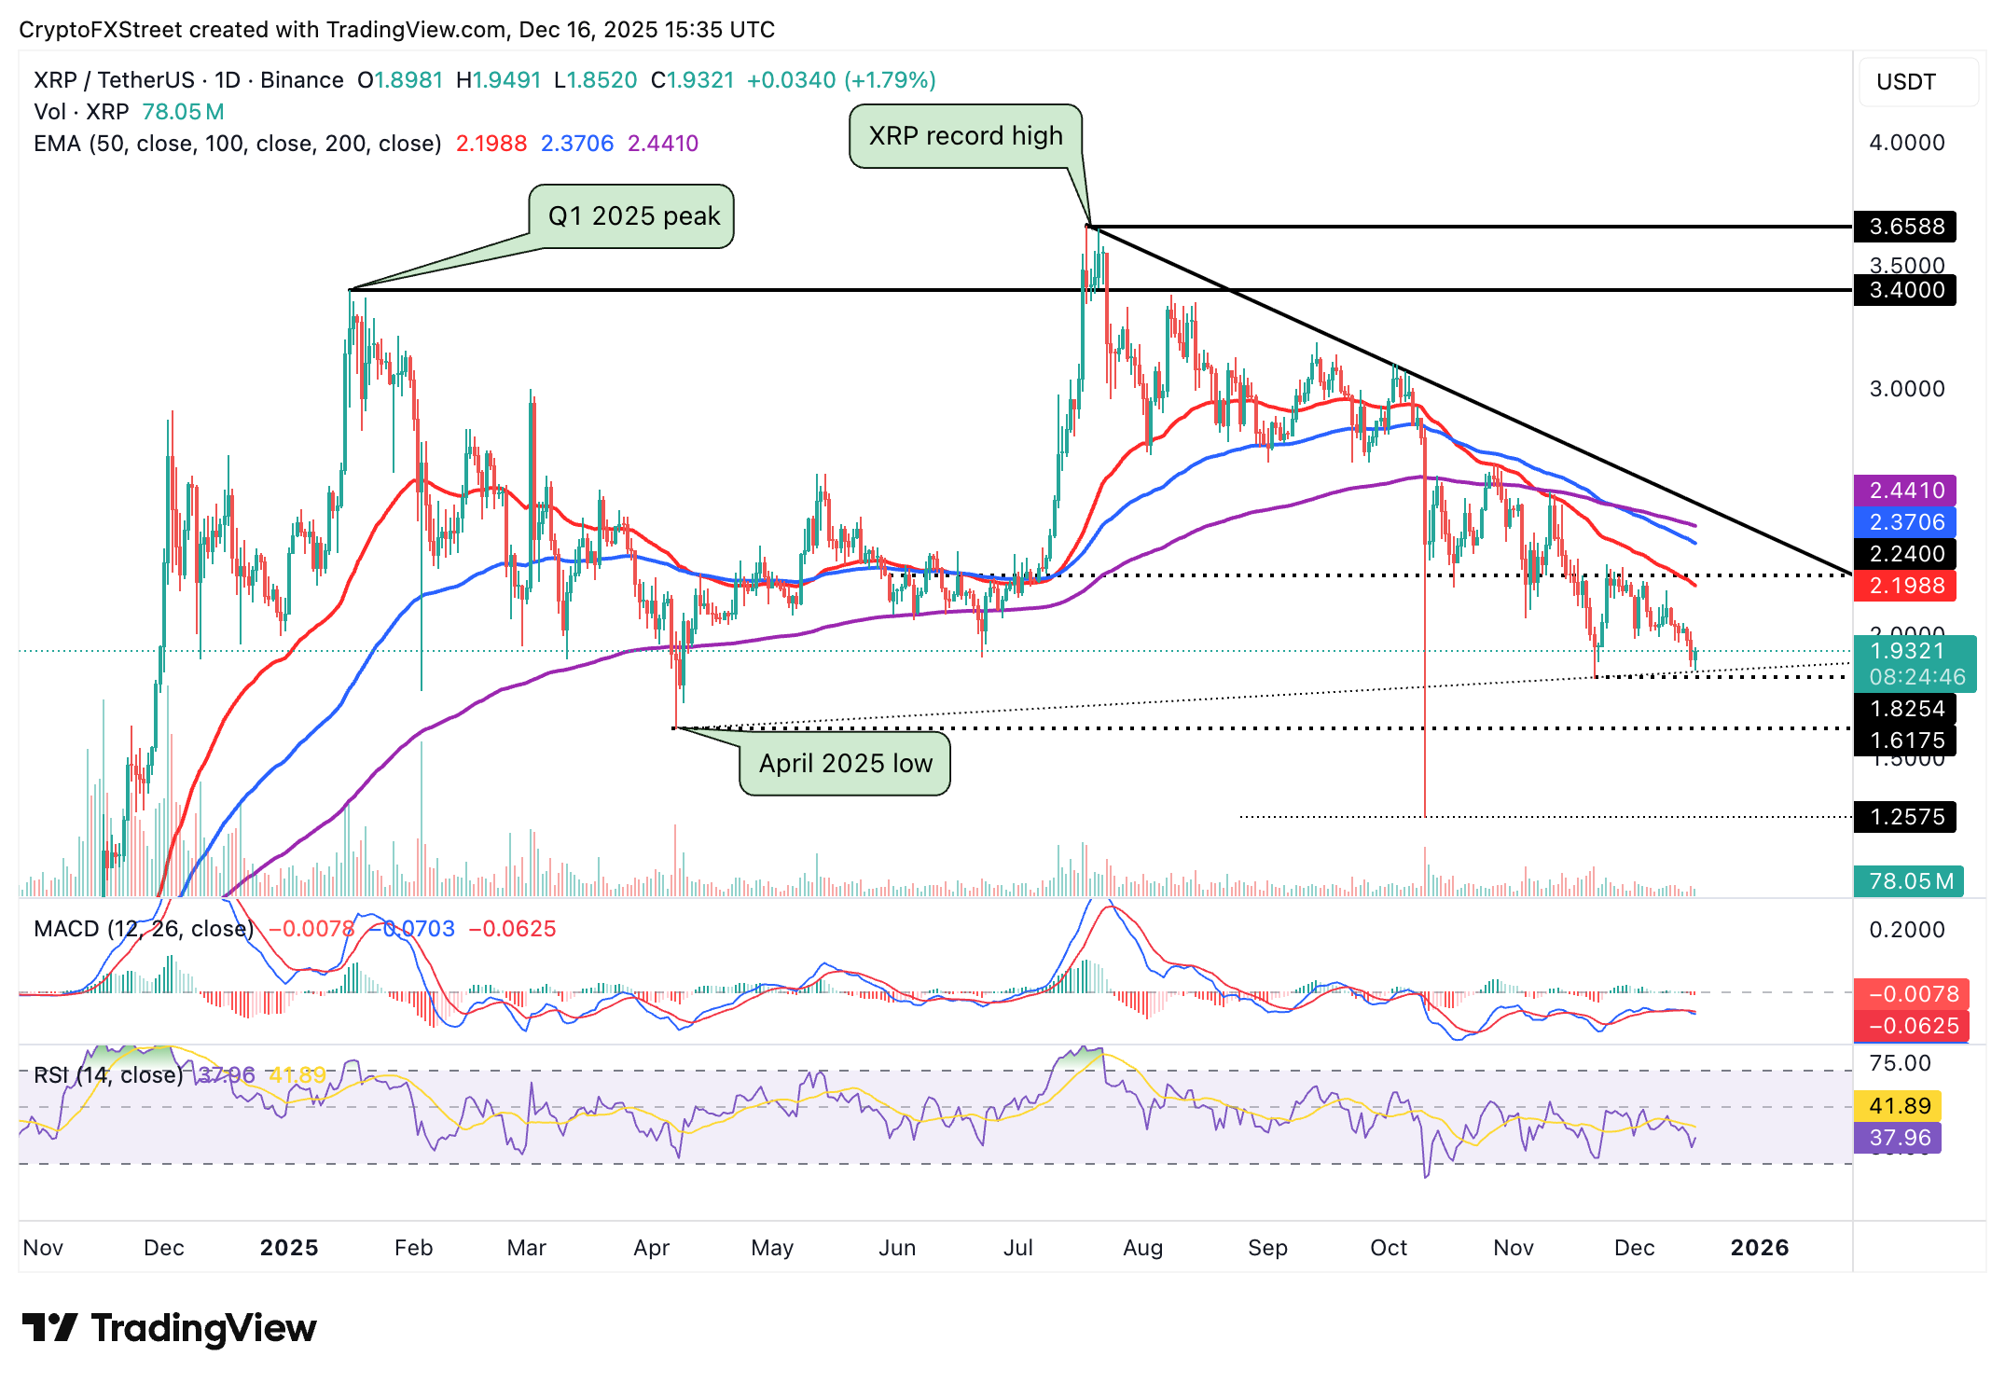Screen dimensions: 2005x1384
Task: Click the 3.4000 horizontal level label
Action: coord(1905,290)
